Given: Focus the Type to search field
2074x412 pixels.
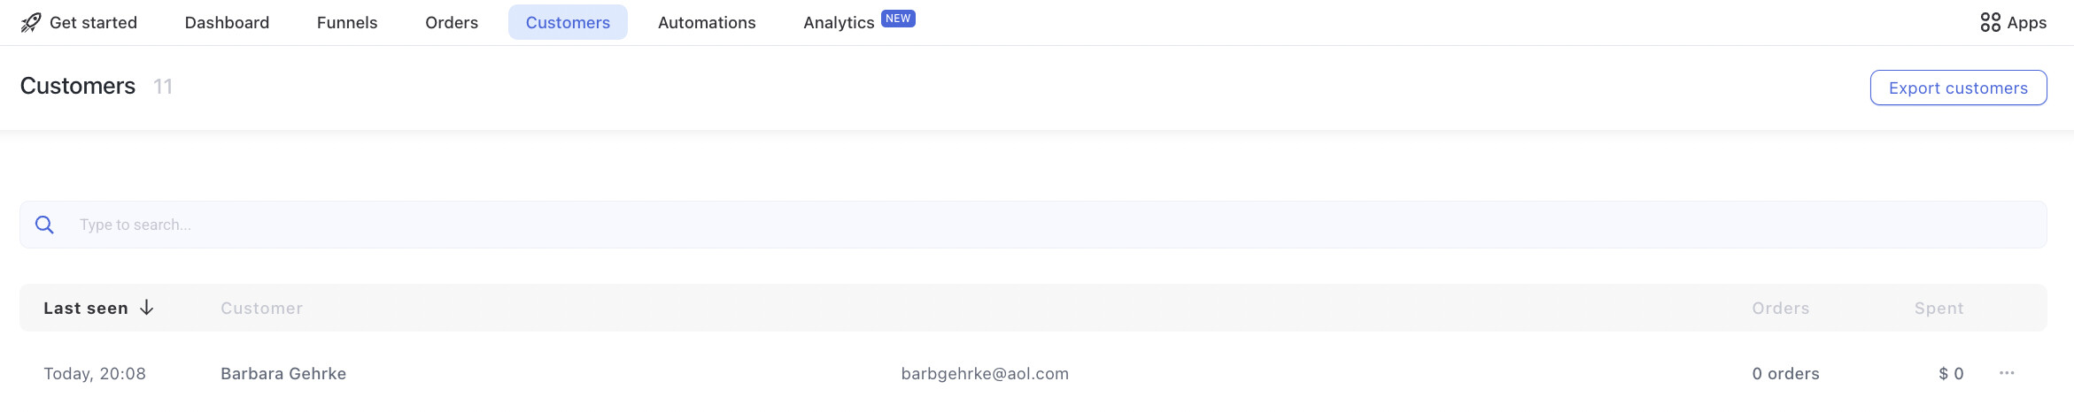Looking at the screenshot, I should pos(1033,225).
